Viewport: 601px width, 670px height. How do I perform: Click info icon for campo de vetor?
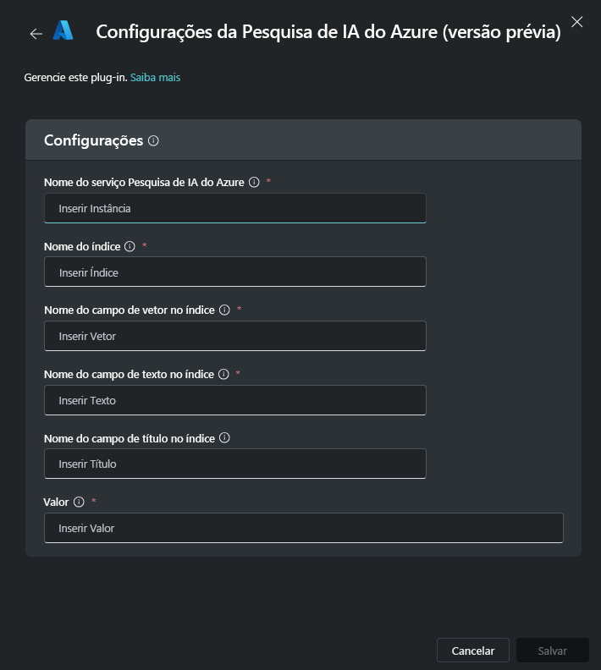pos(224,310)
